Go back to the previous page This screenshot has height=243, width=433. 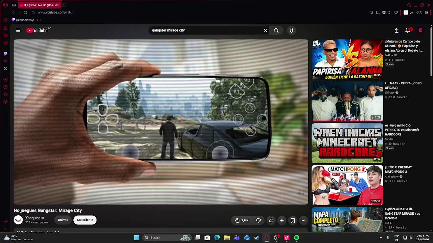[14, 12]
